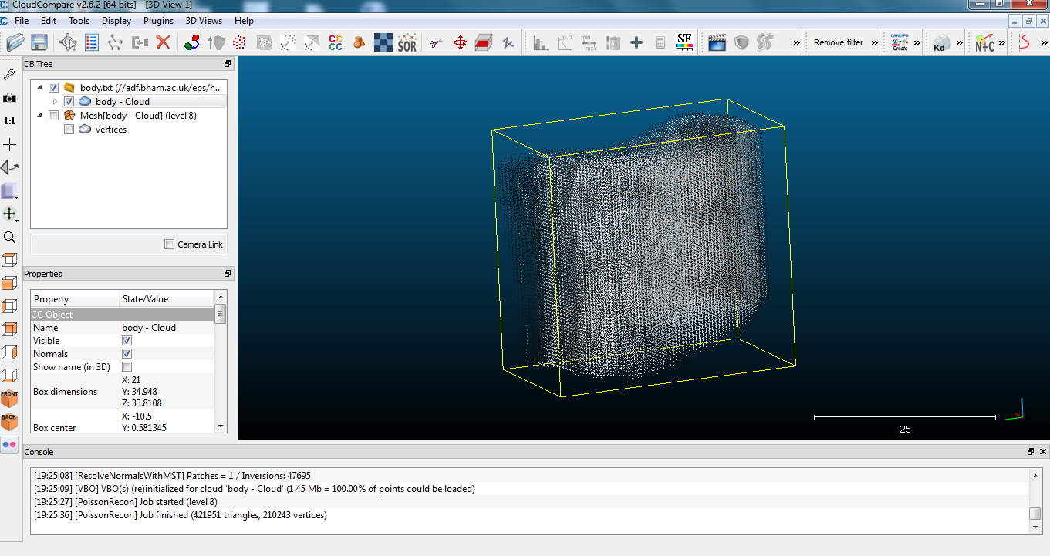Open the Translate/Rotate tool

click(461, 43)
